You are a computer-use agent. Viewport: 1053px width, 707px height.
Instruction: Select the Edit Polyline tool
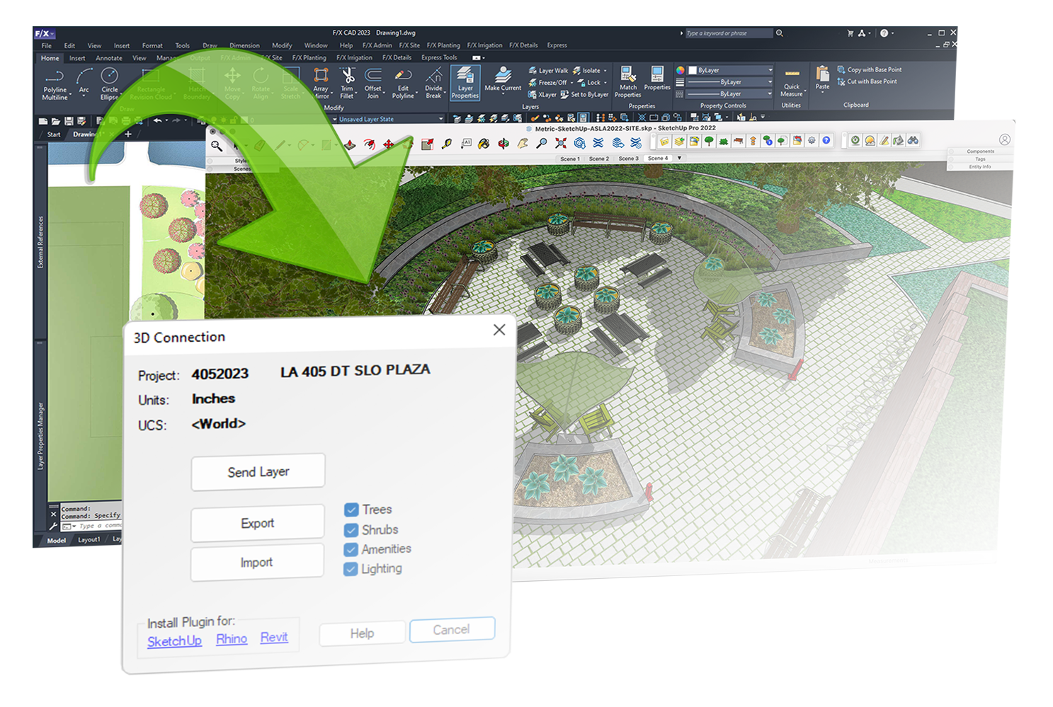coord(403,83)
